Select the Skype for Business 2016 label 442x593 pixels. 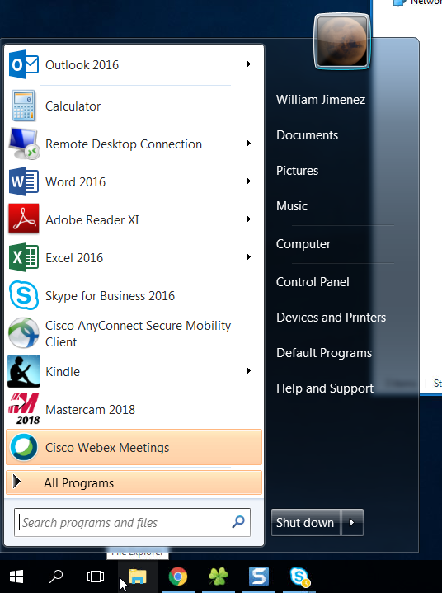(x=110, y=296)
